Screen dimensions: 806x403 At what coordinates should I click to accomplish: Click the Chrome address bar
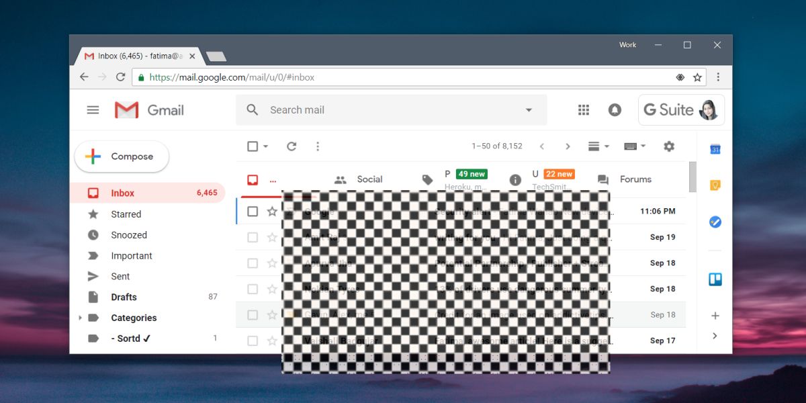420,77
